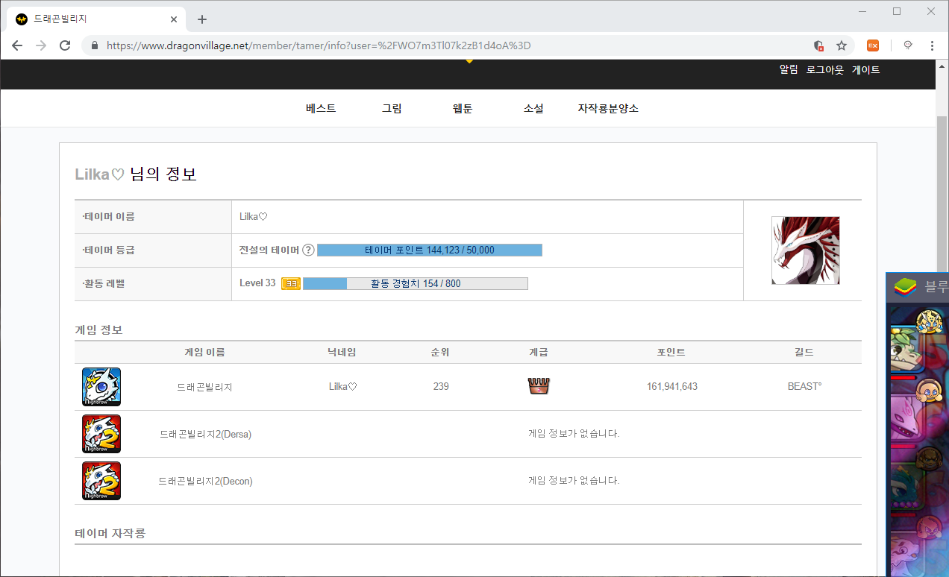Open the 알림 notifications link
Image resolution: width=949 pixels, height=577 pixels.
tap(789, 69)
